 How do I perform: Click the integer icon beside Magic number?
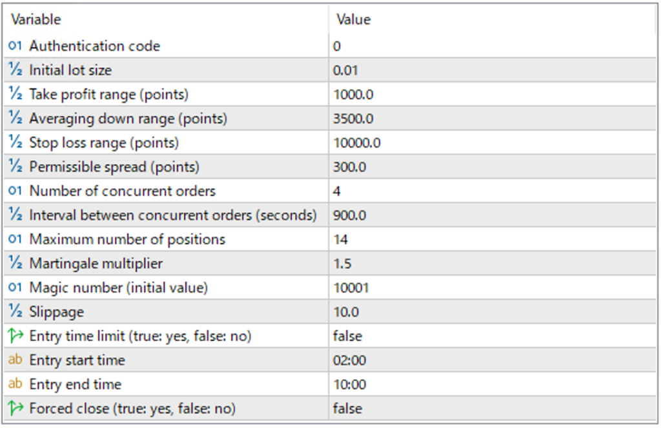pyautogui.click(x=15, y=287)
